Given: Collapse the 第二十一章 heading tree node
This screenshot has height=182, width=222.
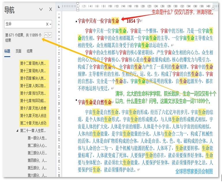Looking at the screenshot, I should 17,130.
